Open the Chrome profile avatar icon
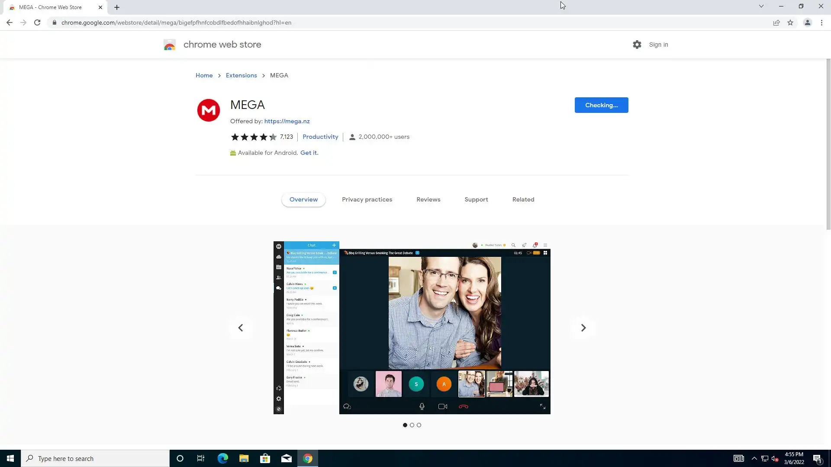Screen dimensions: 831x467 pos(807,22)
